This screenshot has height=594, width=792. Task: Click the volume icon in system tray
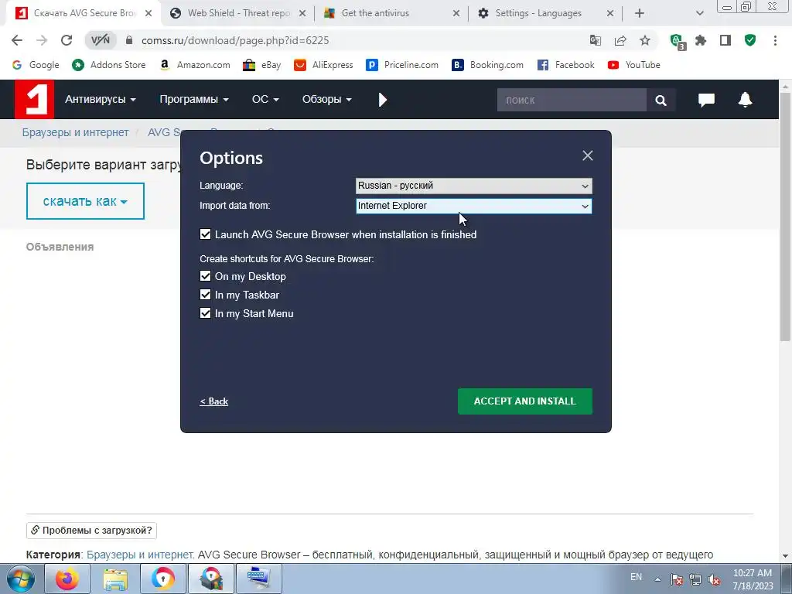714,579
